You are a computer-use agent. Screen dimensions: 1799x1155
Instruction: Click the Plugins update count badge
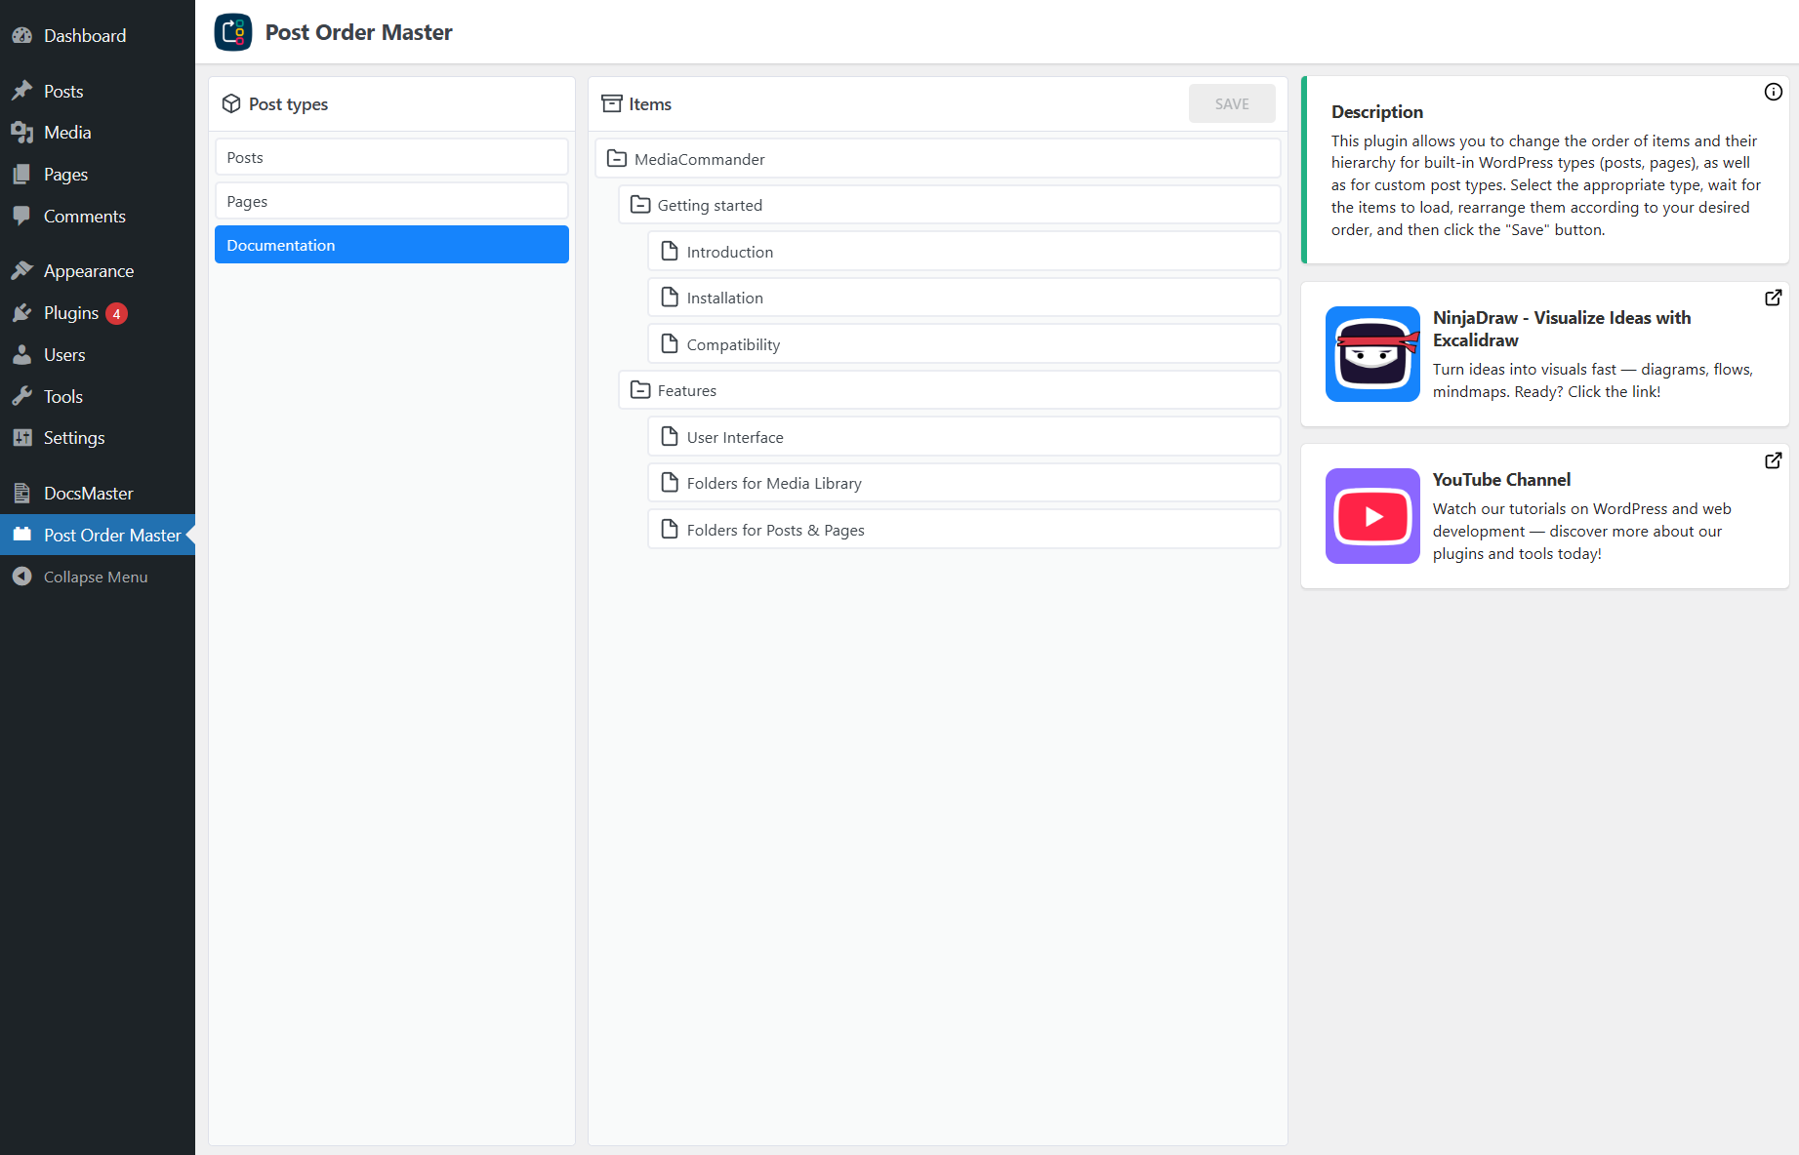(116, 313)
